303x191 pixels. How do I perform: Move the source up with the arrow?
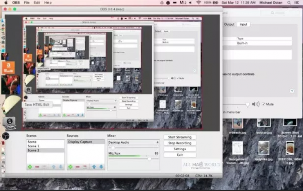[93, 166]
